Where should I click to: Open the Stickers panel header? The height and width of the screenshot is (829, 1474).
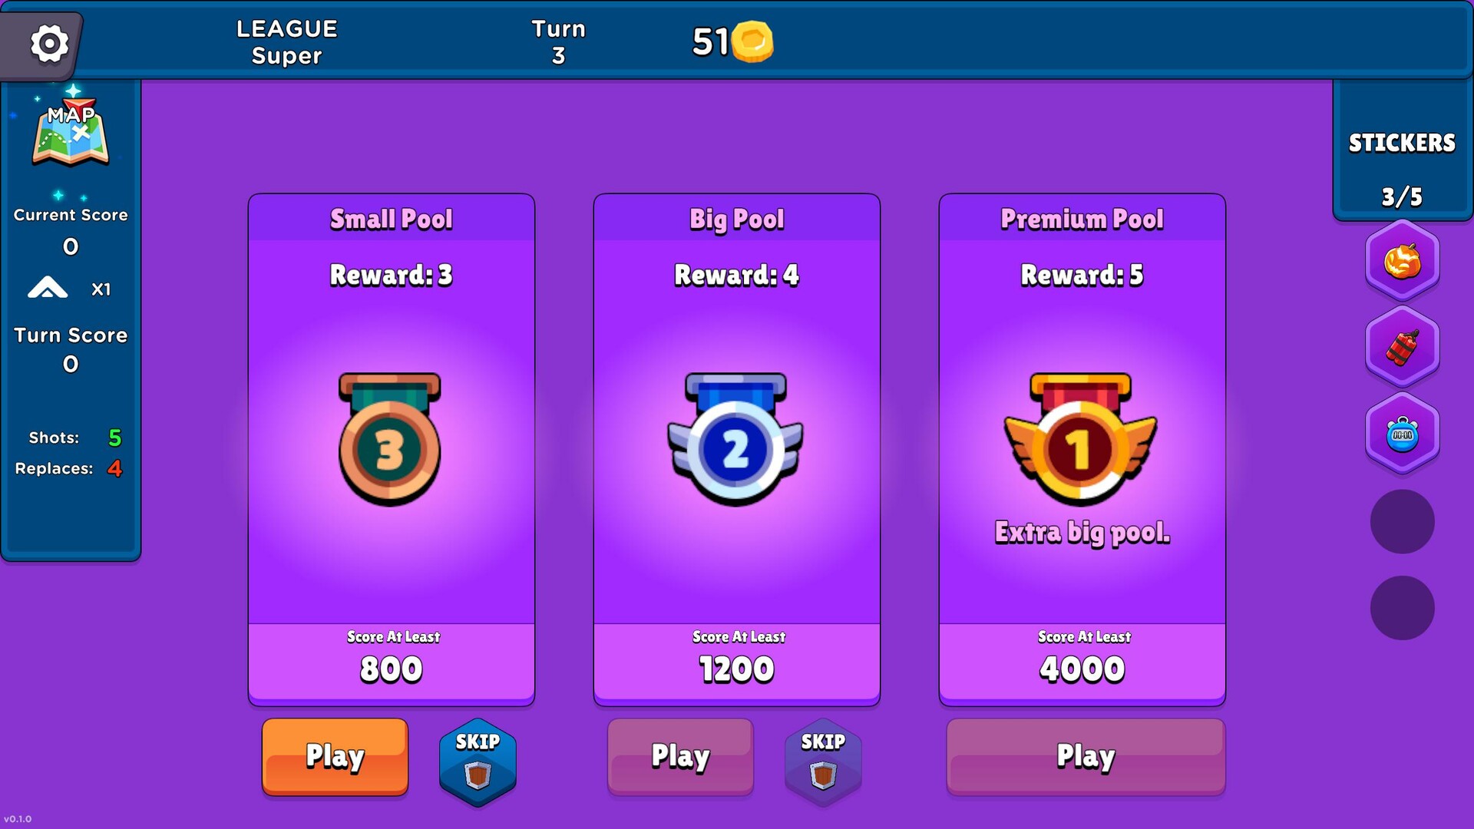pyautogui.click(x=1402, y=143)
